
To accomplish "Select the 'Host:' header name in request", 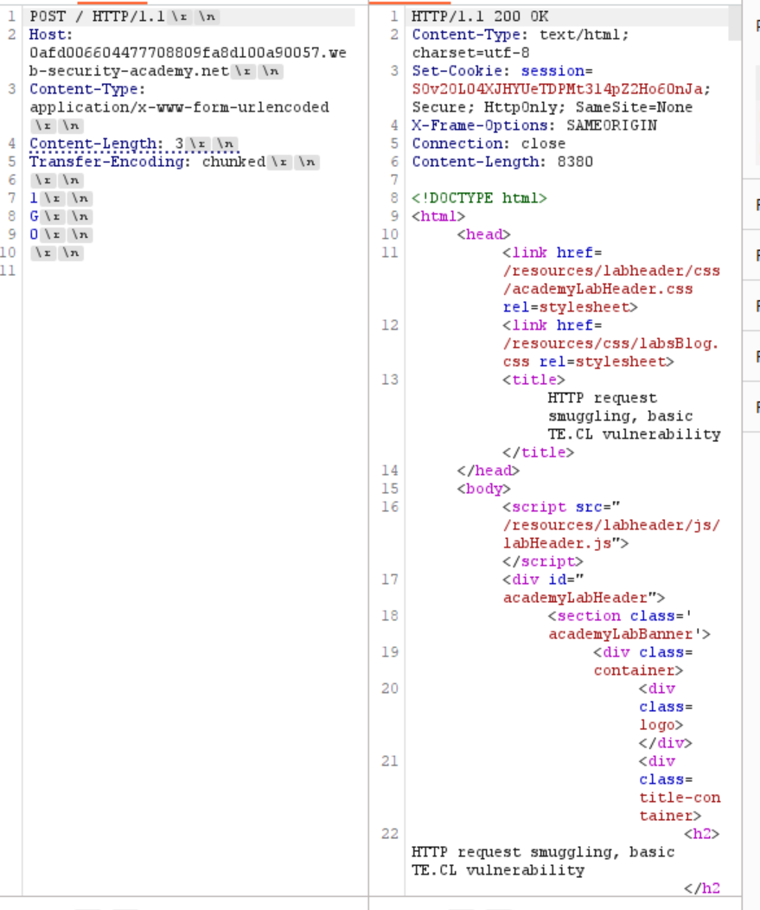I will [51, 35].
